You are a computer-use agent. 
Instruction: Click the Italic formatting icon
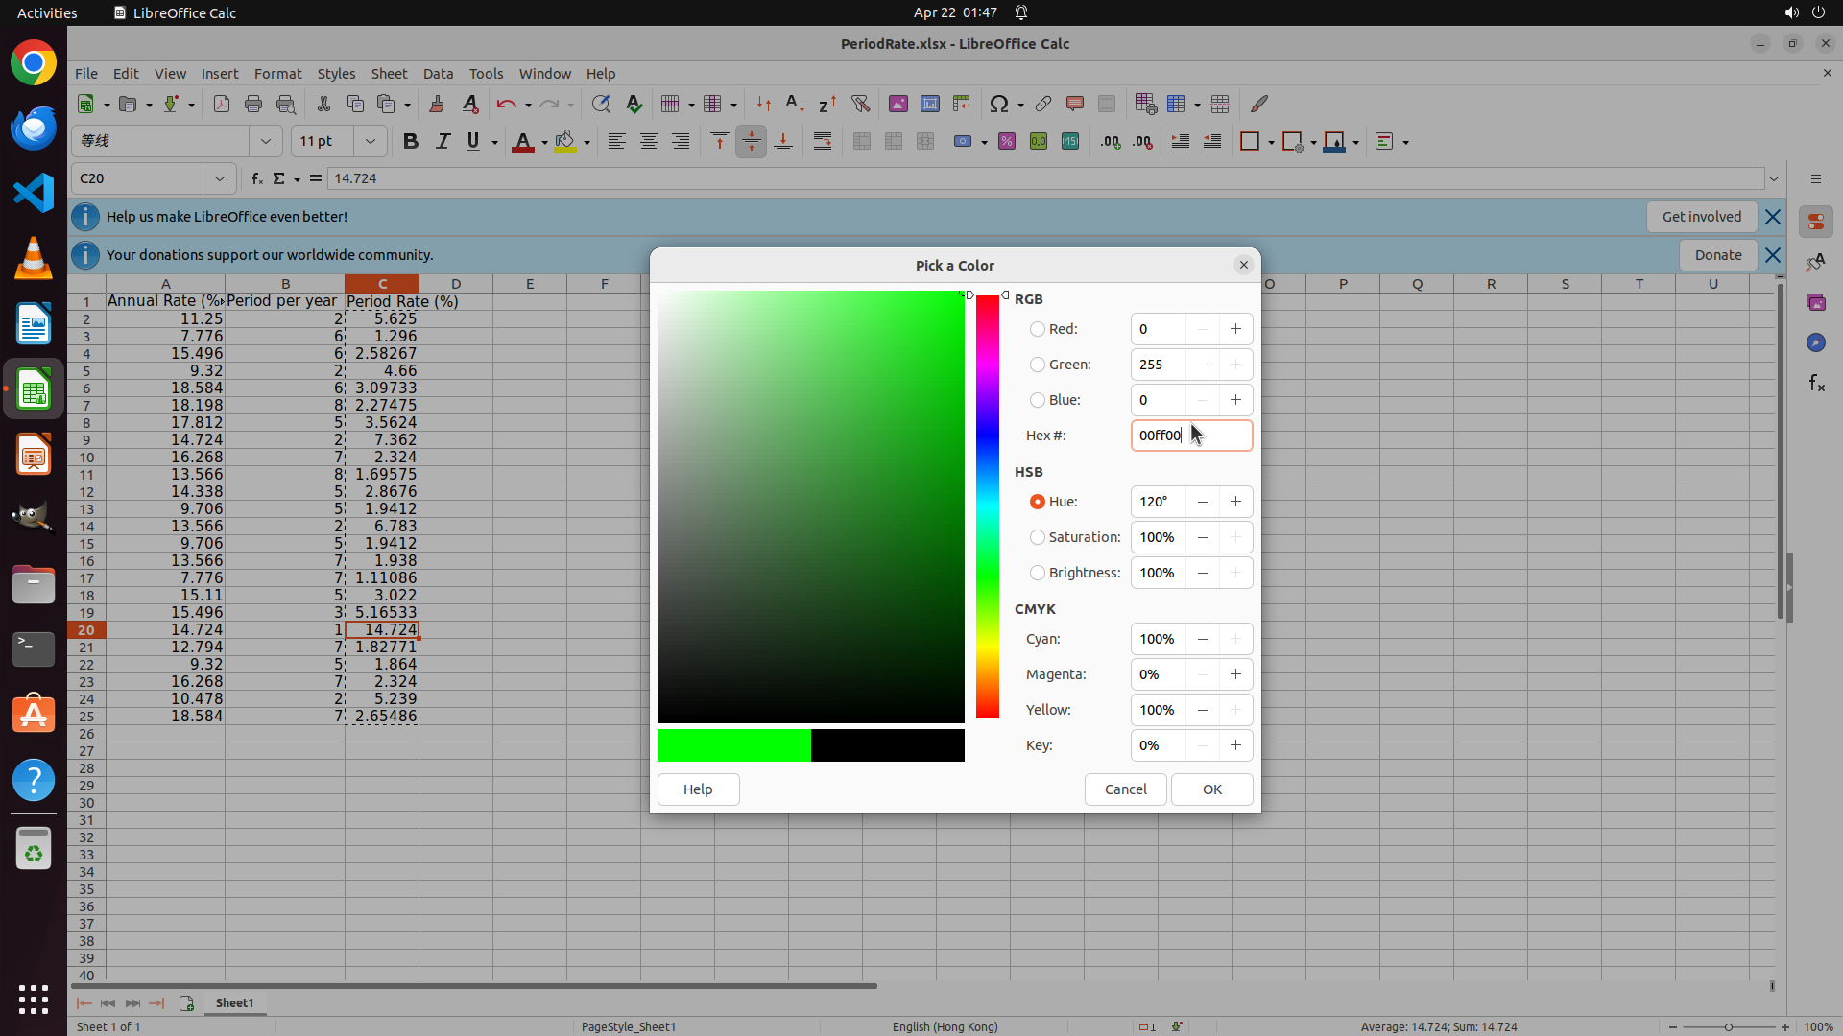pyautogui.click(x=443, y=142)
